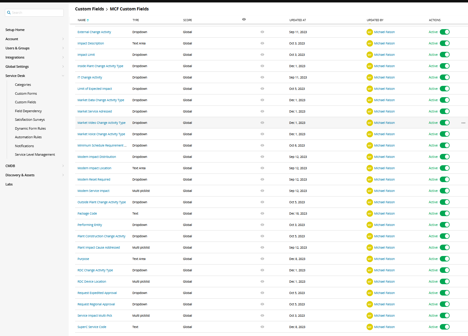Switch off Market Data Change Activity Type toggle
The height and width of the screenshot is (336, 468).
445,100
